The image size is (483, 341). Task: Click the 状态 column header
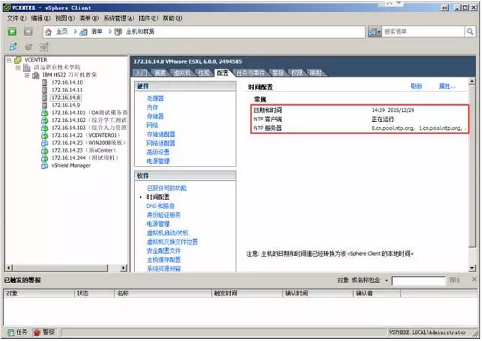tap(94, 294)
